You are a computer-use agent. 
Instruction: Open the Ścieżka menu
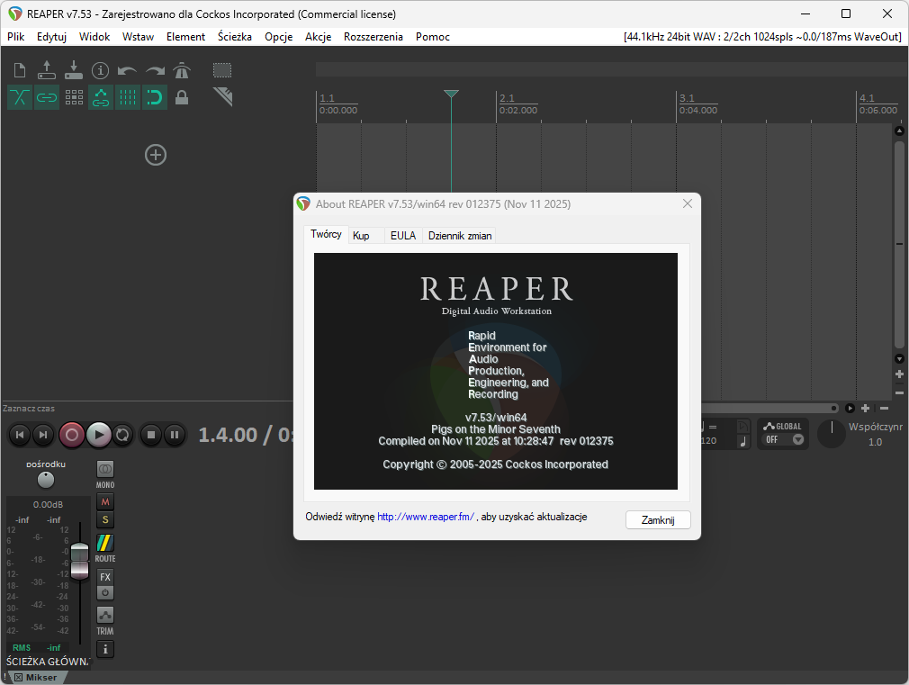(x=235, y=37)
